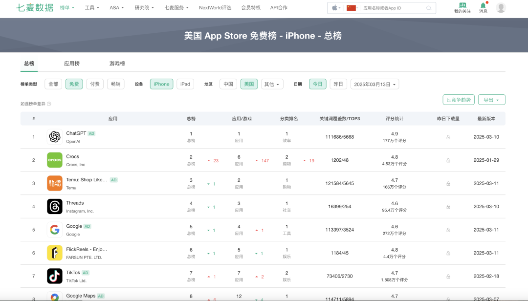
Task: Click the lock icon in Temu row
Action: [x=448, y=184]
